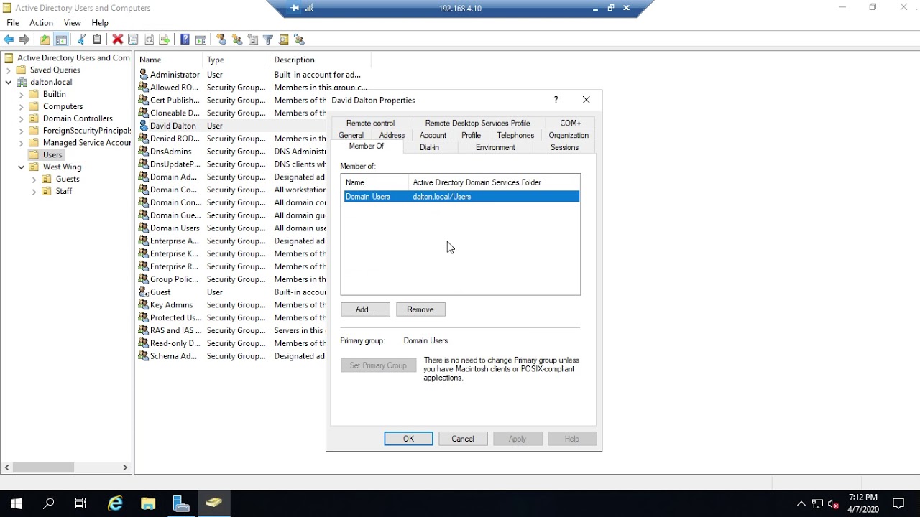
Task: Open the File menu
Action: click(x=13, y=23)
